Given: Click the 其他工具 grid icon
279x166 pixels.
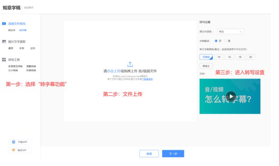Looking at the screenshot, I should [x=4, y=59].
